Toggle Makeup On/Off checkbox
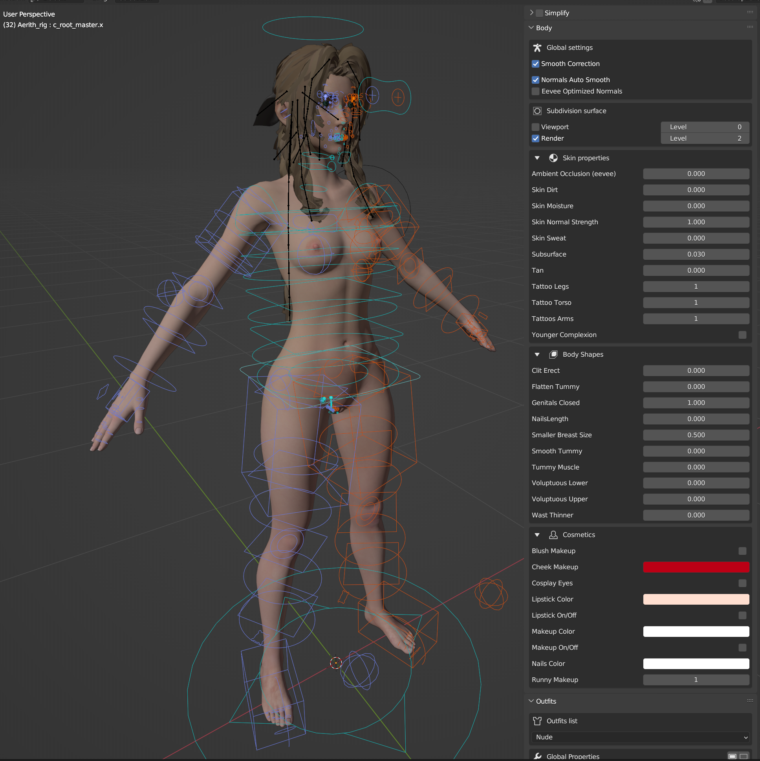 [742, 648]
